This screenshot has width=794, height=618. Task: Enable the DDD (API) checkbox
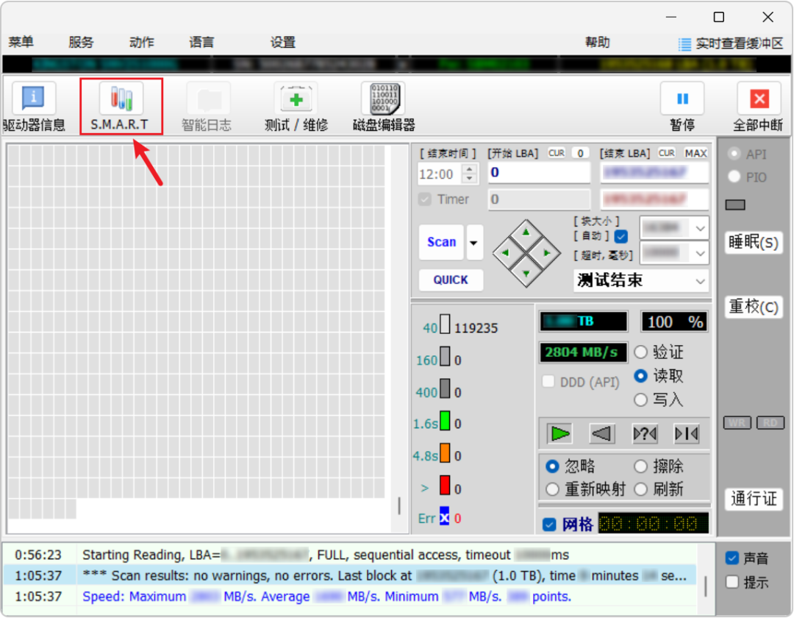pyautogui.click(x=548, y=381)
